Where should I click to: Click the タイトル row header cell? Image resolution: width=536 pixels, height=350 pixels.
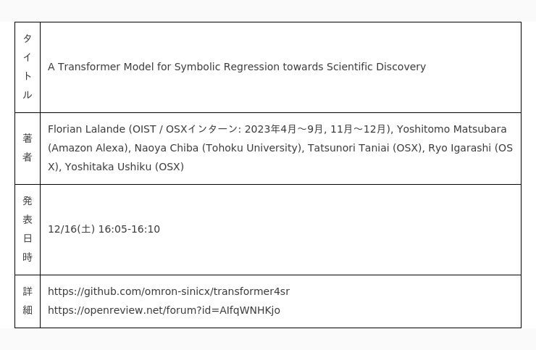point(28,67)
